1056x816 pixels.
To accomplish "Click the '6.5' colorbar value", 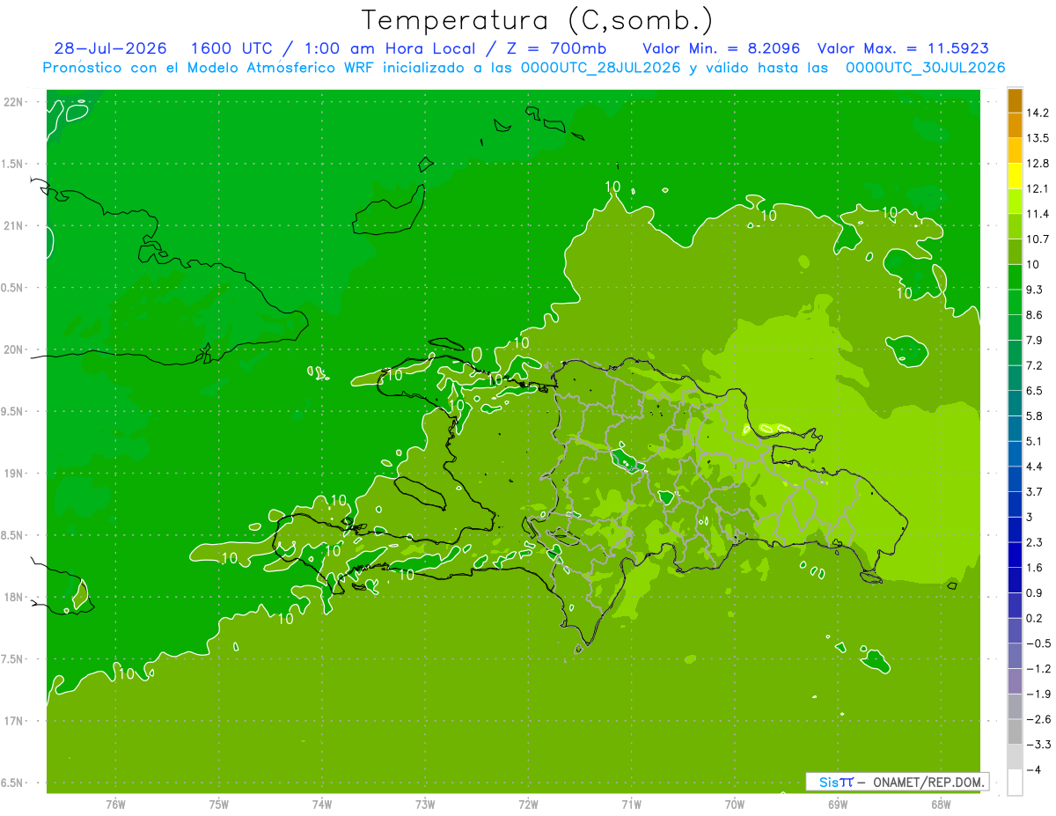I will pos(1033,391).
